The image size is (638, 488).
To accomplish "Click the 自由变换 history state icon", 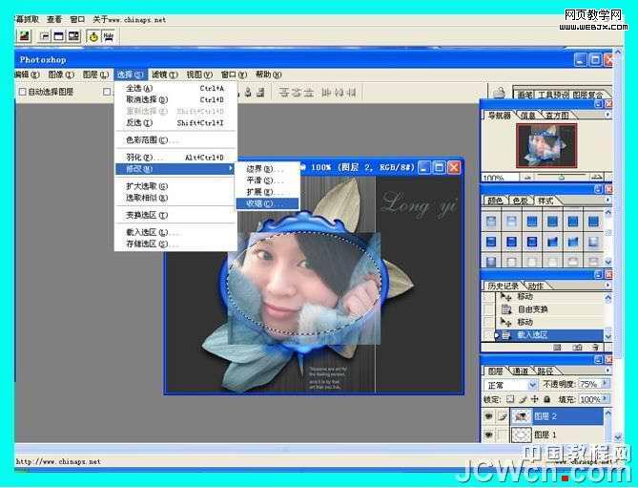I will pyautogui.click(x=505, y=309).
